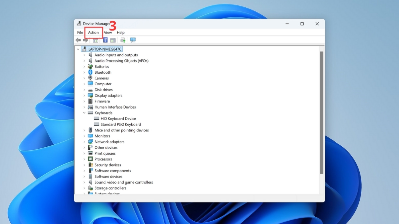
Task: Expand the Other devices category
Action: (84, 147)
